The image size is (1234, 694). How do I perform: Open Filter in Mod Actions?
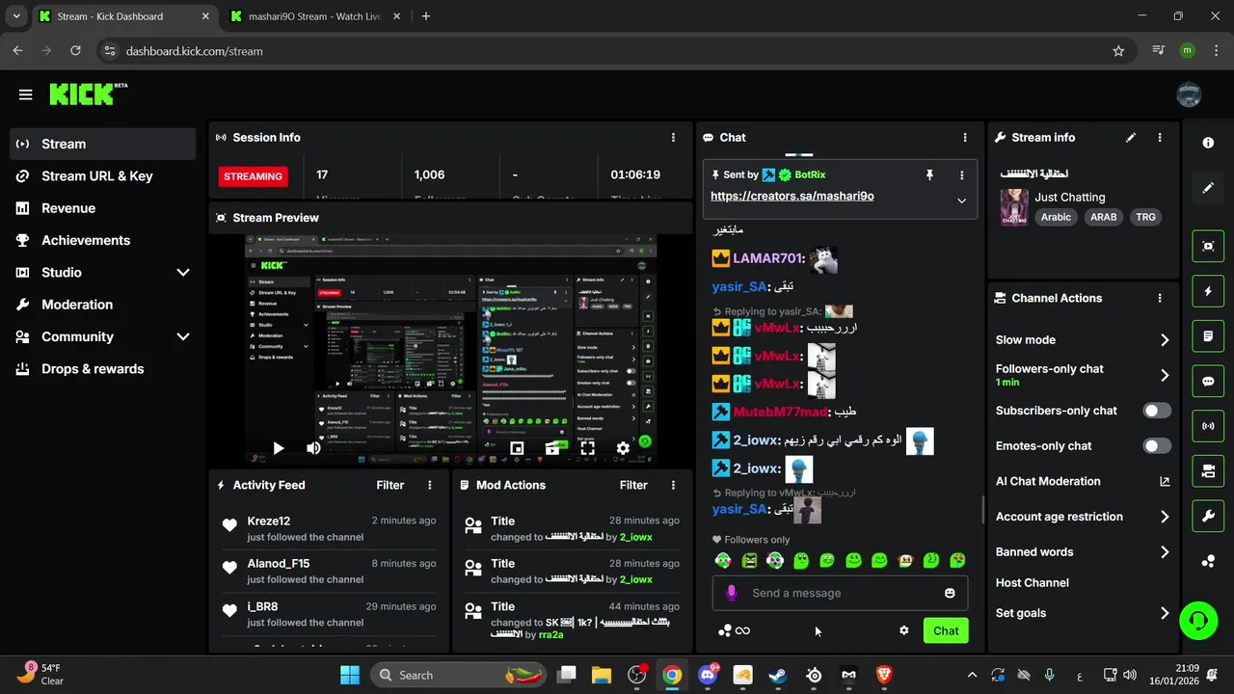633,485
